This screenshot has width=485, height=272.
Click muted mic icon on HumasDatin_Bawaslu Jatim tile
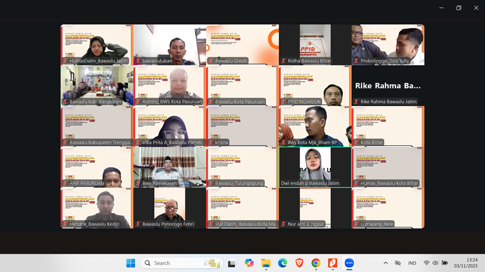[x=66, y=61]
